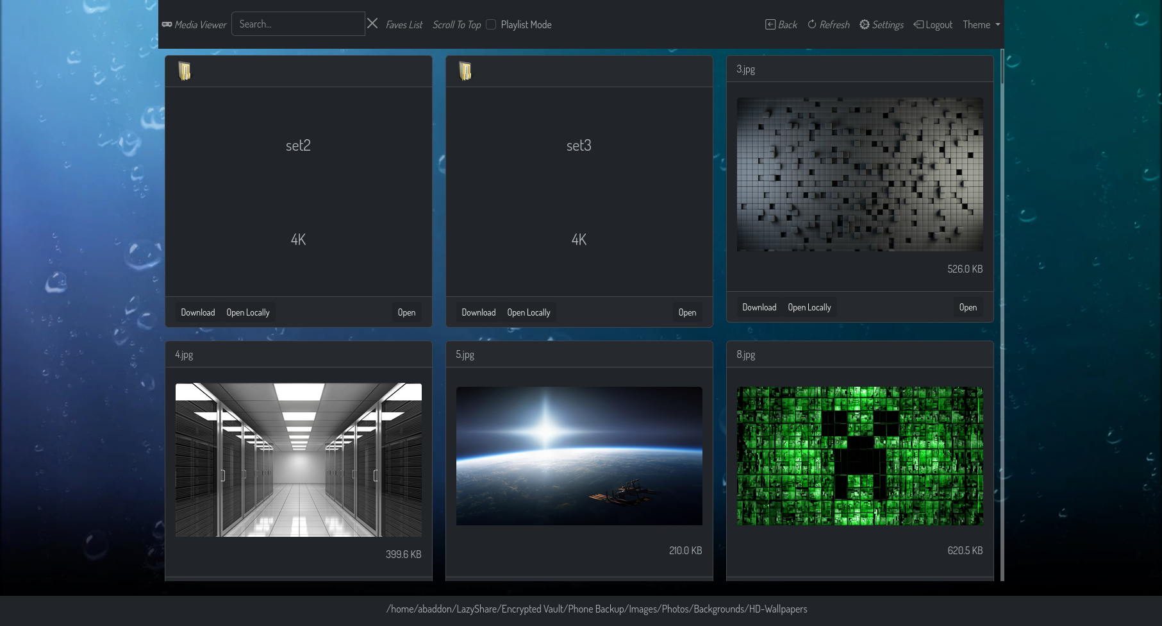The image size is (1162, 626).
Task: Click the 4K label in set2 card
Action: [x=298, y=240]
